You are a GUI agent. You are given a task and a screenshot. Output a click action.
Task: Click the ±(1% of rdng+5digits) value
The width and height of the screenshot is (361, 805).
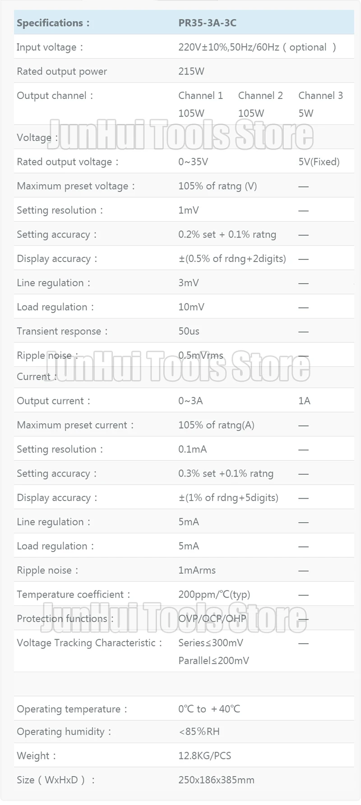point(228,498)
